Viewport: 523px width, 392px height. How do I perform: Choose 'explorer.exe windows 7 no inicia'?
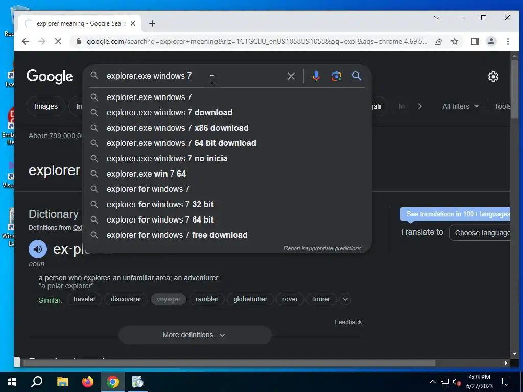227,159
